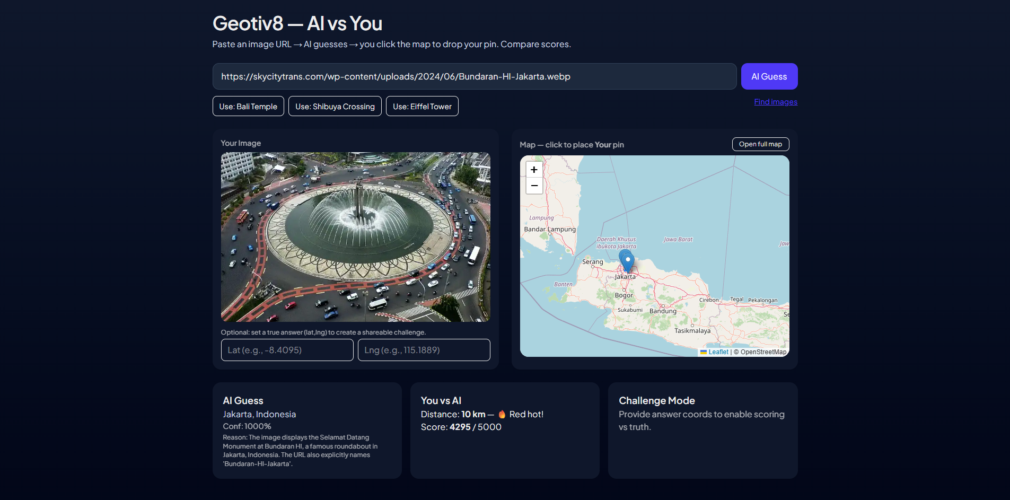1010x500 pixels.
Task: Click the Challenge Mode panel heading
Action: click(x=657, y=400)
